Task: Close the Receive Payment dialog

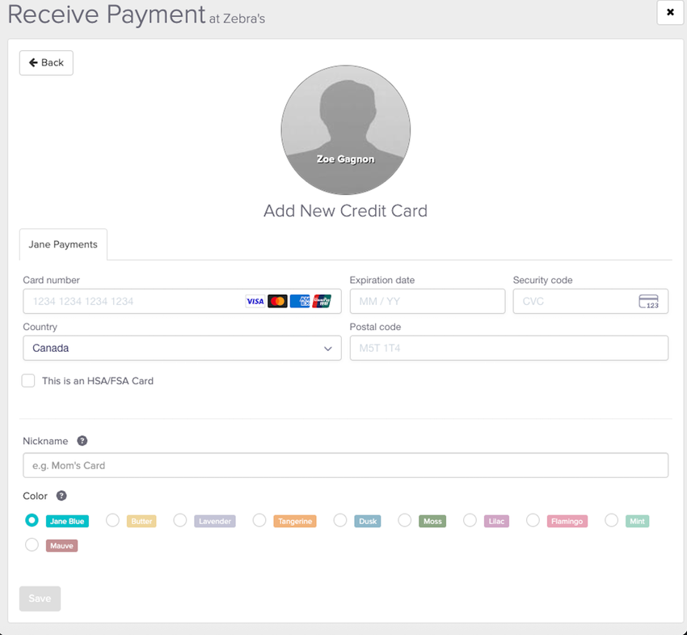Action: 670,12
